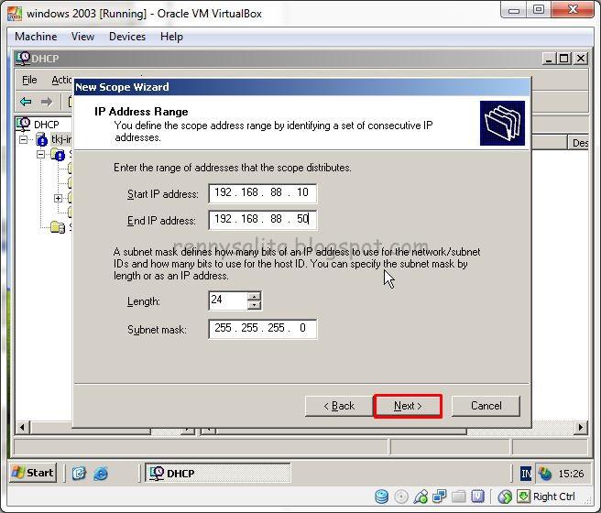Image resolution: width=601 pixels, height=513 pixels.
Task: Increase subnet Length with the up arrow
Action: [254, 296]
